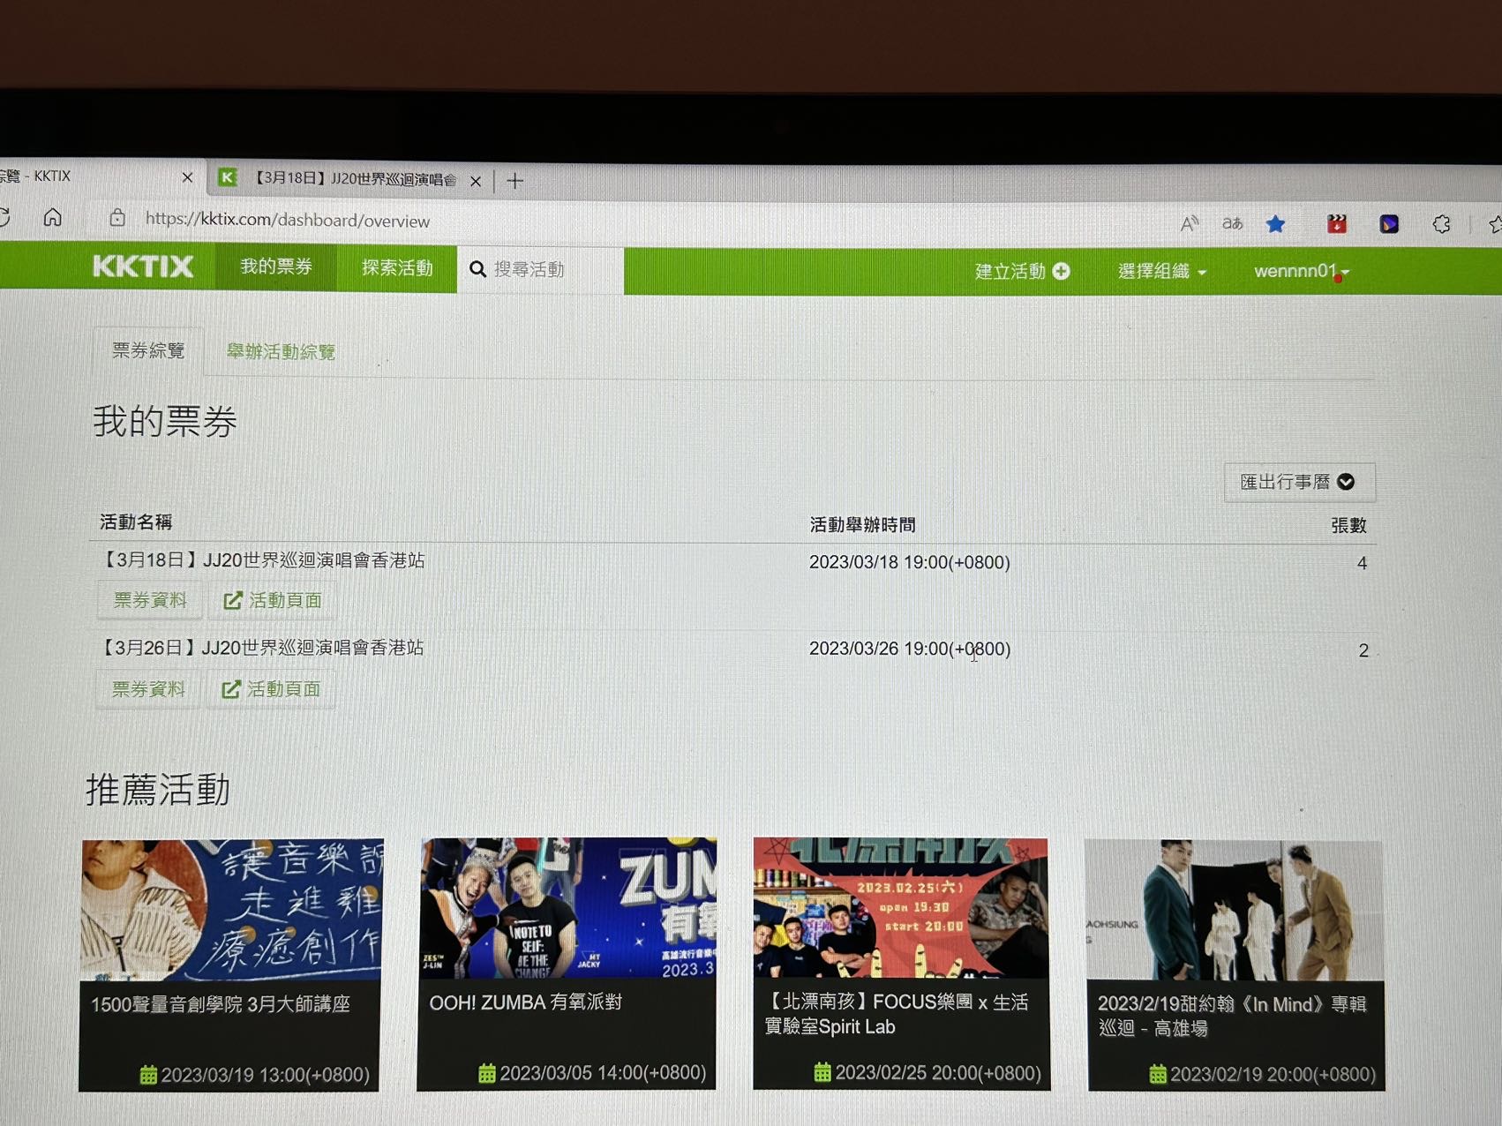
Task: Click the padlock icon in address bar
Action: pyautogui.click(x=116, y=220)
